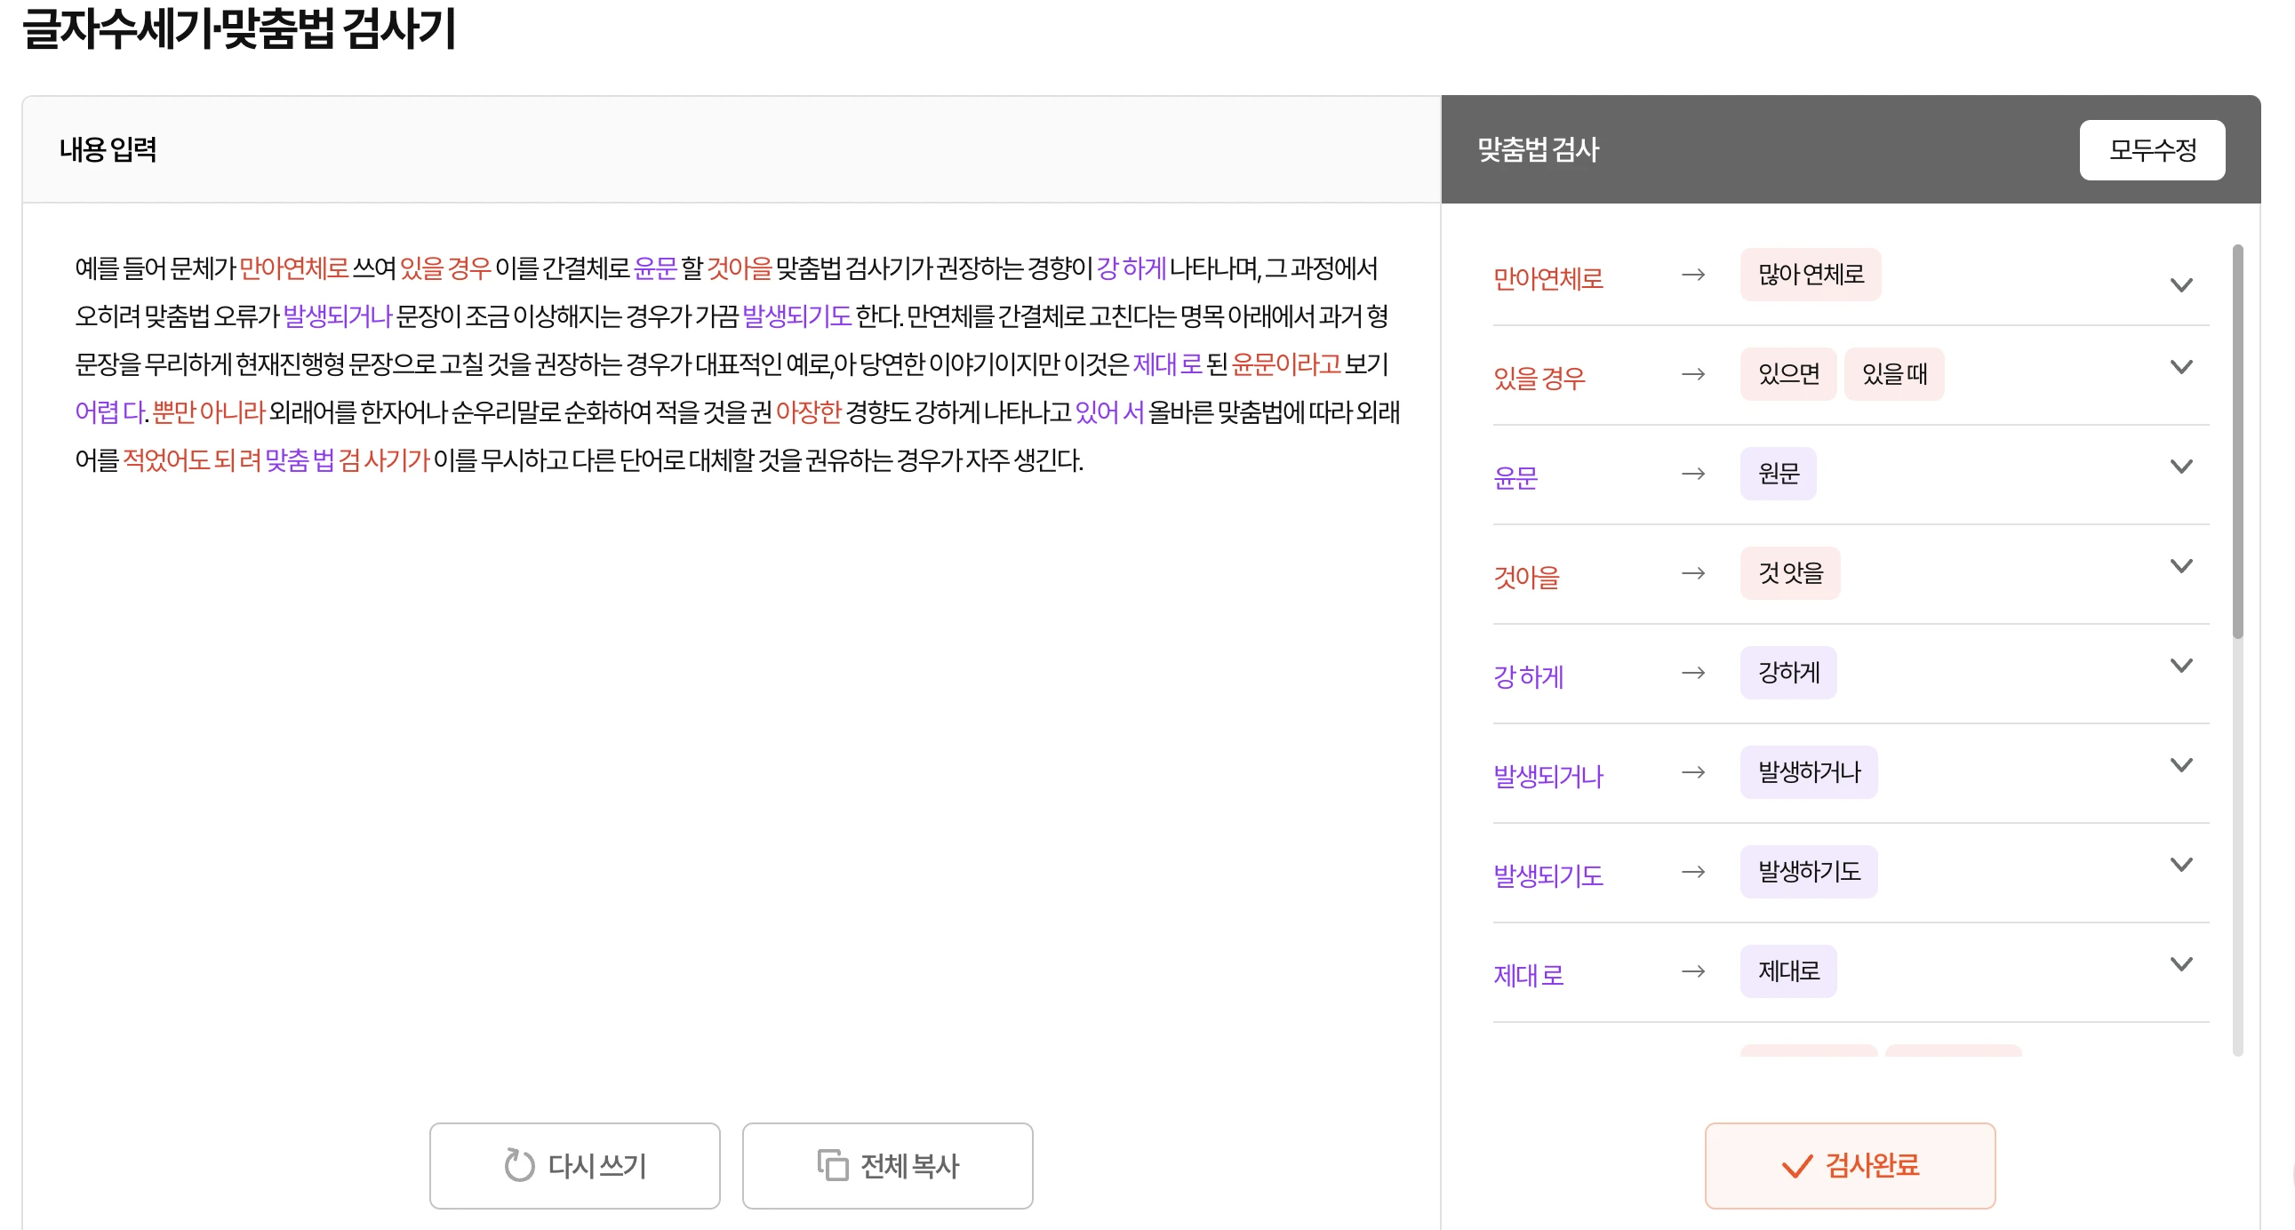Click the refresh icon on 다시 쓰기
This screenshot has height=1230, width=2295.
(x=519, y=1165)
